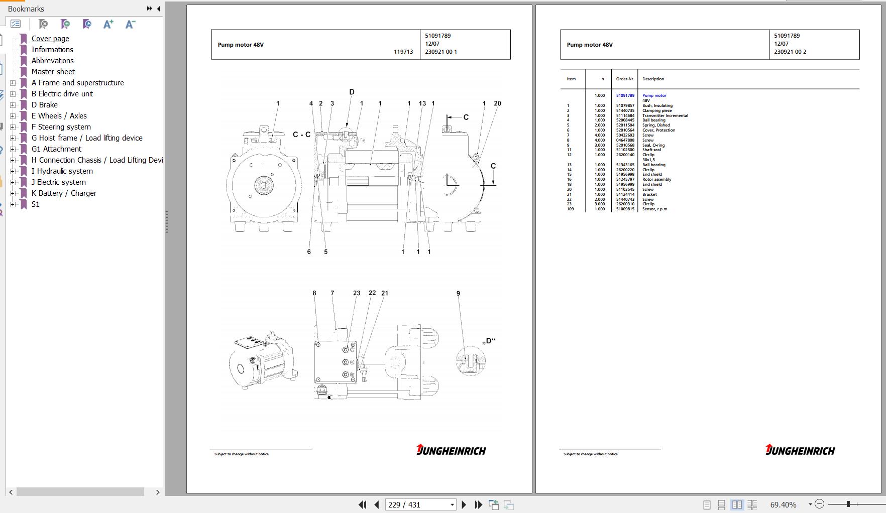Click the zoom slider handle

[848, 504]
